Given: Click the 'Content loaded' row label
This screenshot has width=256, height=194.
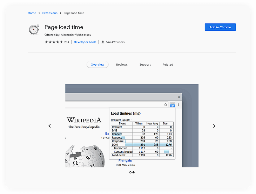Looking at the screenshot, I should (x=123, y=152).
